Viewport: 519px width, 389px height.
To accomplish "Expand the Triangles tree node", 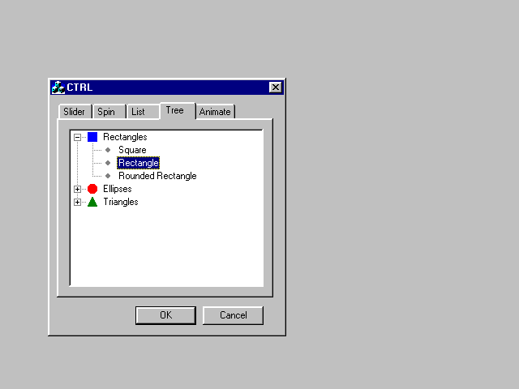I will click(78, 202).
